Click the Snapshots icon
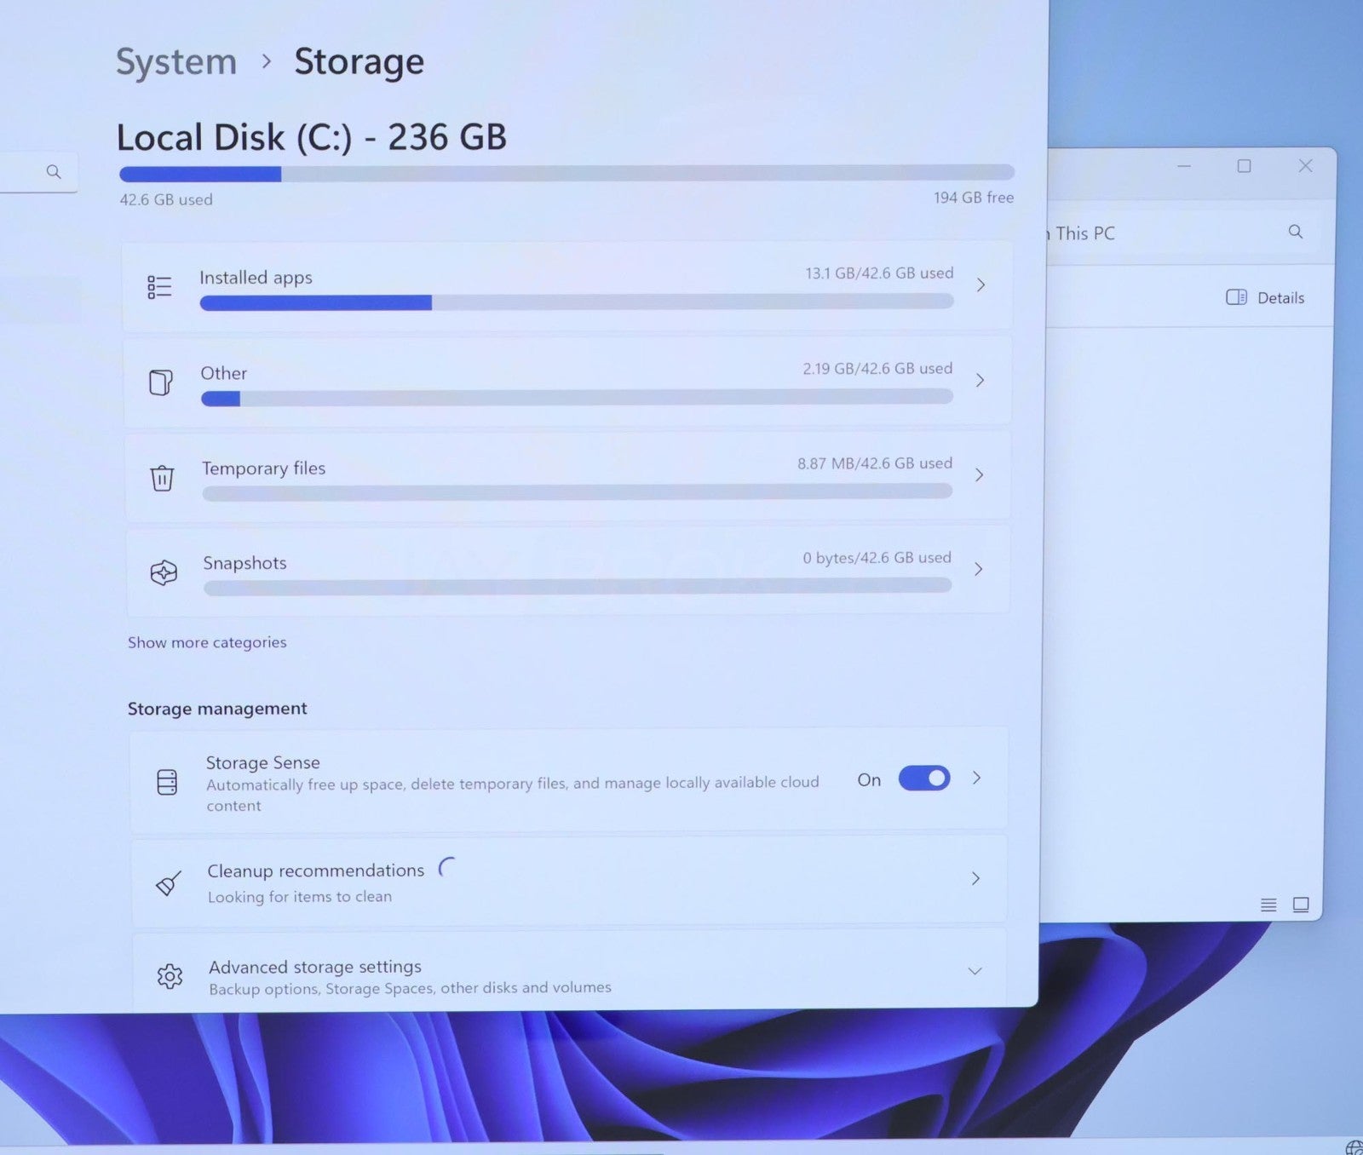Screen dimensions: 1363x1155 click(164, 572)
